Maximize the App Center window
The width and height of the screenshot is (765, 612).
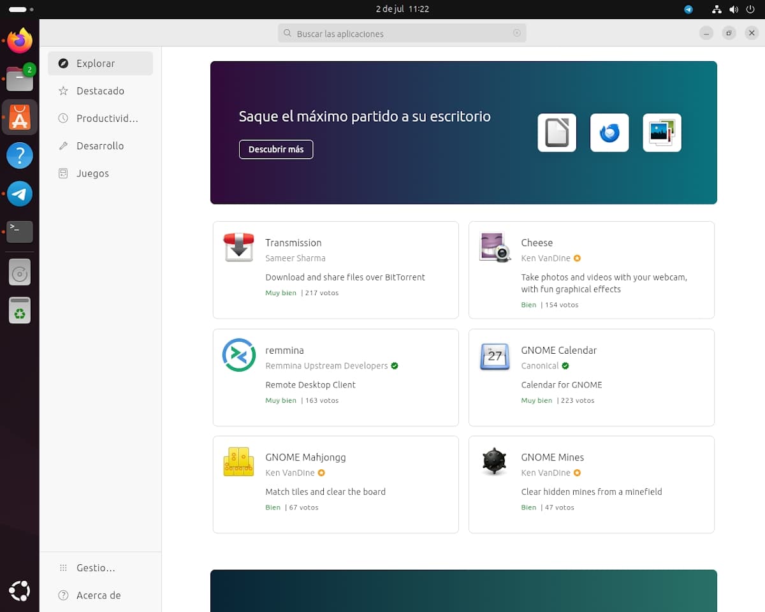click(729, 33)
